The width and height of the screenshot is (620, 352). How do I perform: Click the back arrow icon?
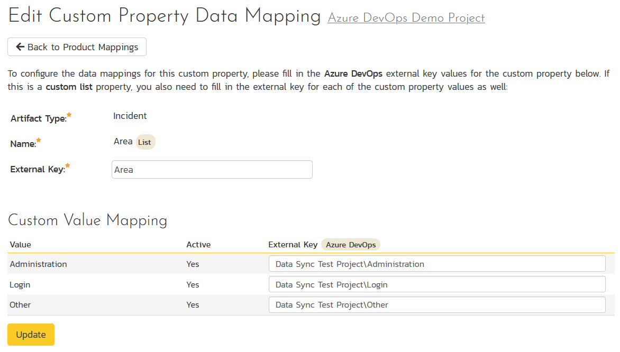pyautogui.click(x=20, y=47)
